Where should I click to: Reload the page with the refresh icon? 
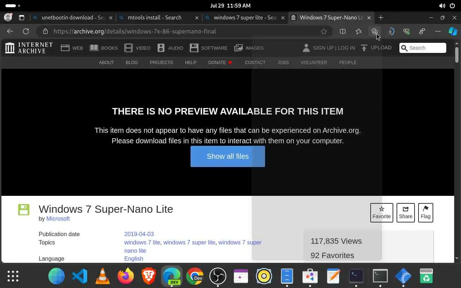26,31
